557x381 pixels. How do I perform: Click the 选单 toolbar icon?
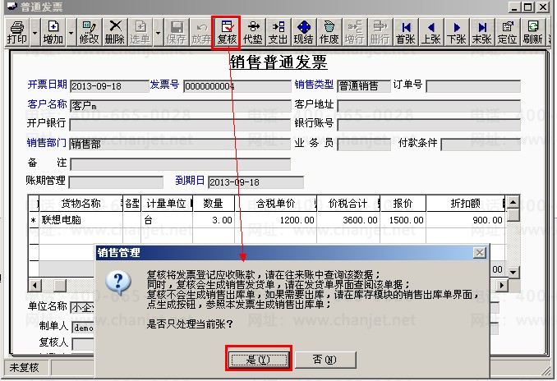pos(140,32)
